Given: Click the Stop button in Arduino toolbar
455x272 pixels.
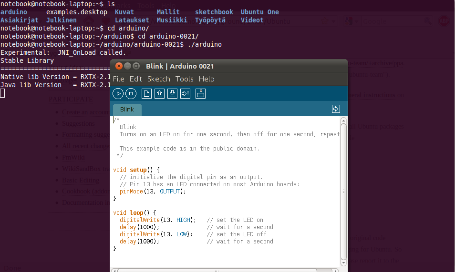Looking at the screenshot, I should click(x=131, y=94).
